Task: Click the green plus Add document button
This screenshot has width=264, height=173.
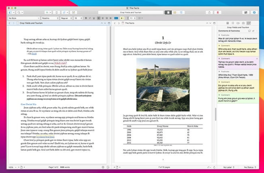Action: 47,13
